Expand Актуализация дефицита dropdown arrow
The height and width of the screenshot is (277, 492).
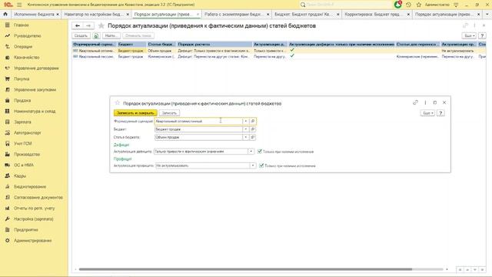tap(251, 152)
